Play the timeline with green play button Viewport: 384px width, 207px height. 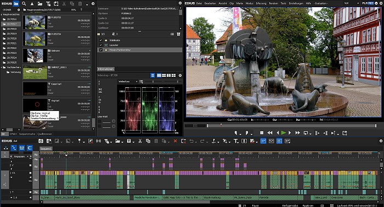click(284, 133)
